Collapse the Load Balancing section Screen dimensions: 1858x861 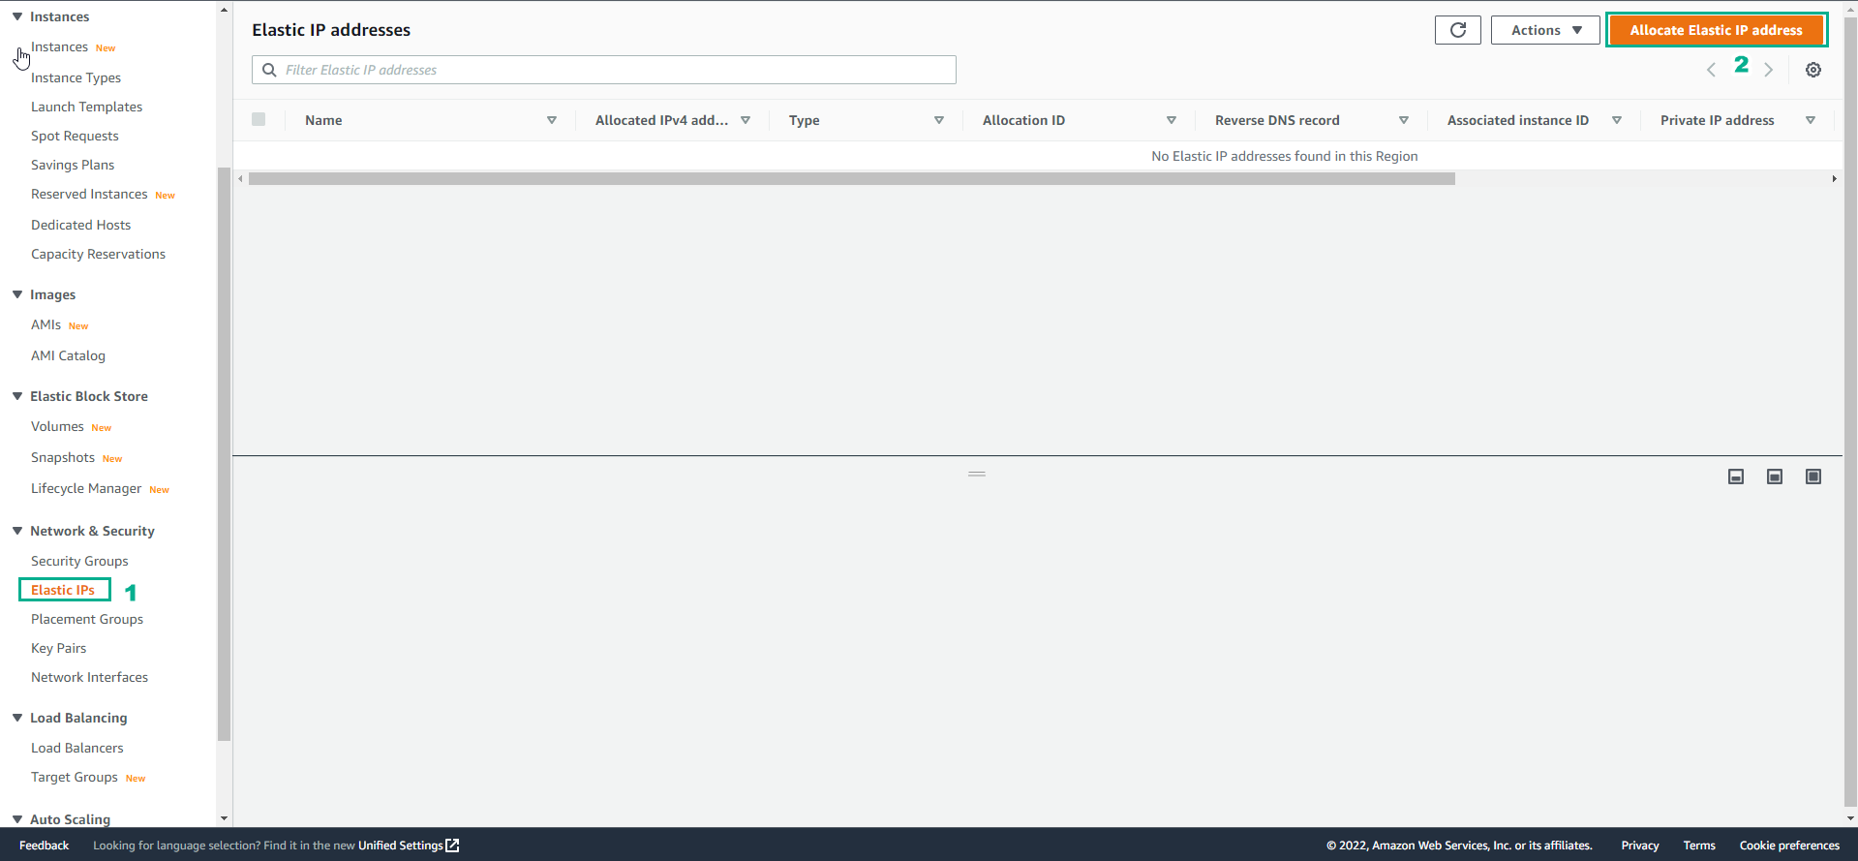[17, 718]
